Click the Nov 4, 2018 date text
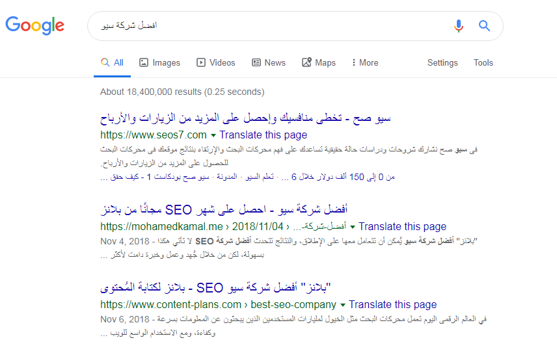557x351 pixels. coord(125,241)
